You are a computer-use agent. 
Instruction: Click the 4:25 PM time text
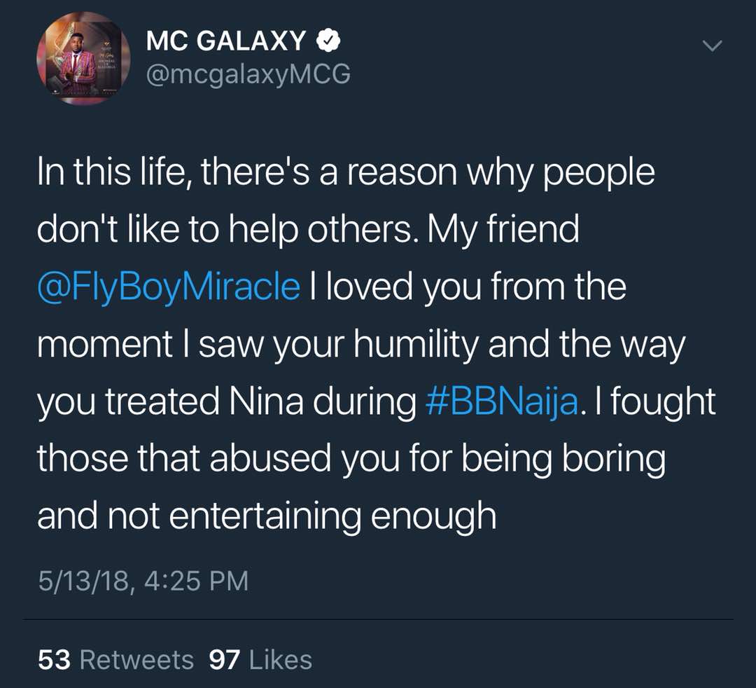pos(196,580)
